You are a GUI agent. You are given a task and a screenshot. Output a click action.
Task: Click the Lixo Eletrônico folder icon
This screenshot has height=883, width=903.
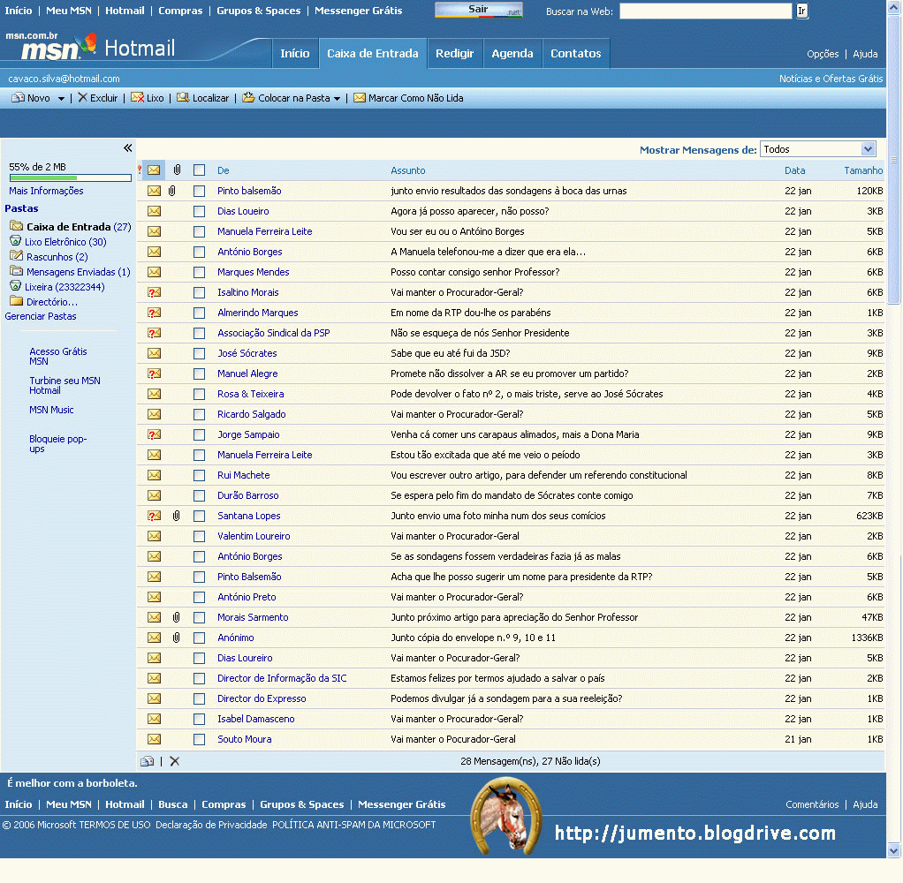tap(16, 241)
